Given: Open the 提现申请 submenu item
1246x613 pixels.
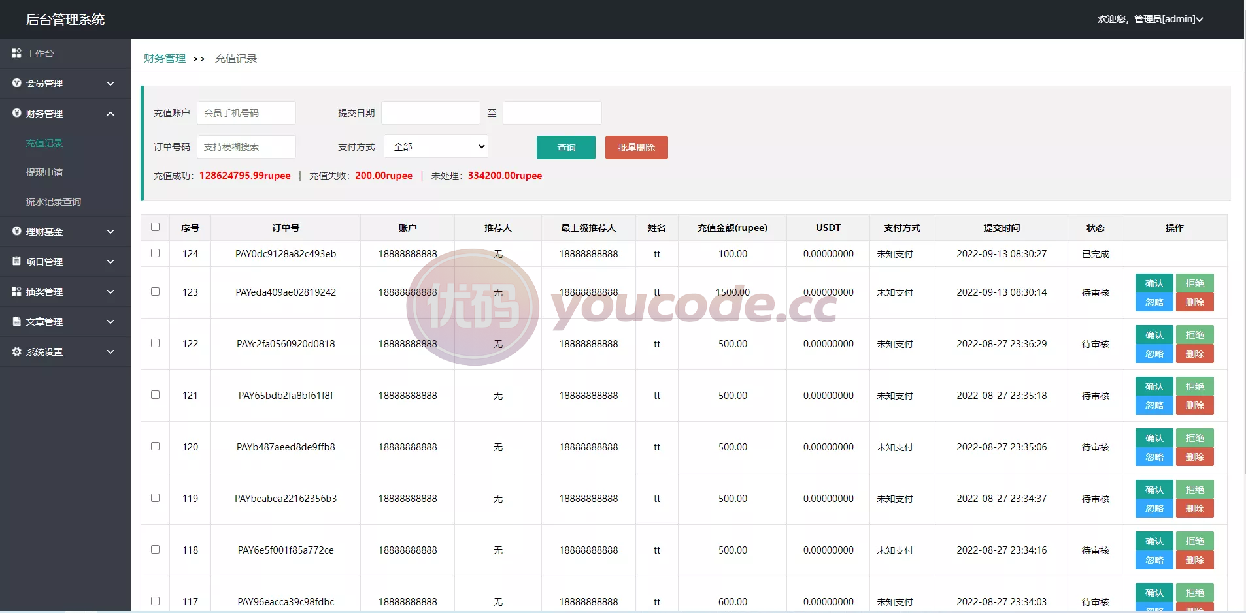Looking at the screenshot, I should point(44,172).
